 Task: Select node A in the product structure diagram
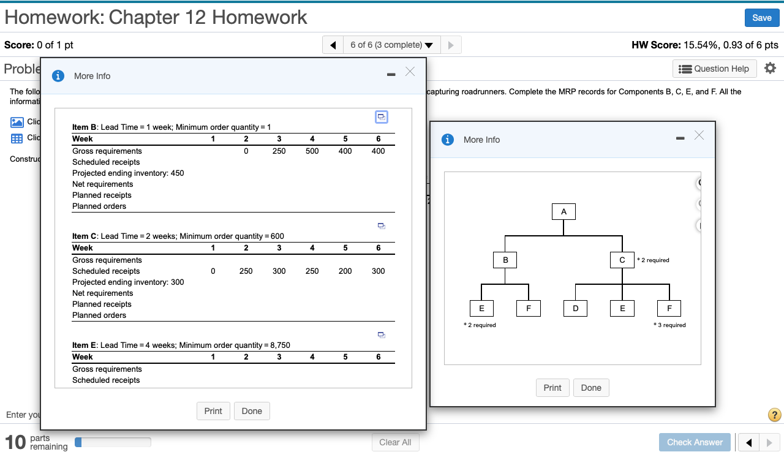[563, 212]
